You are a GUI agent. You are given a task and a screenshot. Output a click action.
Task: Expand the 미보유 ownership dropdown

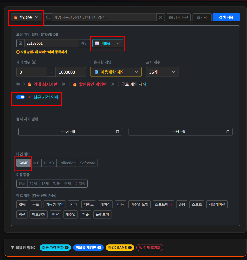(x=108, y=43)
